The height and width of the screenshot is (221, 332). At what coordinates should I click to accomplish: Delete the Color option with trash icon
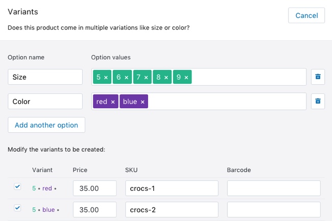[x=318, y=101]
